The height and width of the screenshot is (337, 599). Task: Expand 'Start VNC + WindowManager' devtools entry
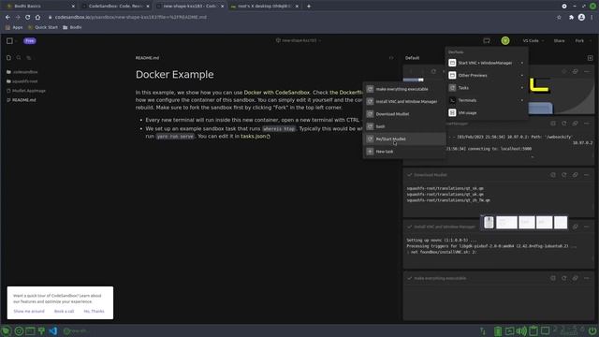click(487, 63)
